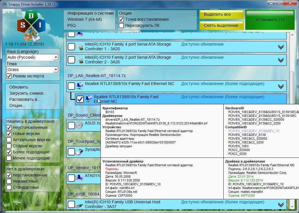Click the network icon of the unchecked Realtek NIC row
This screenshot has width=299, height=213.
[x=79, y=86]
